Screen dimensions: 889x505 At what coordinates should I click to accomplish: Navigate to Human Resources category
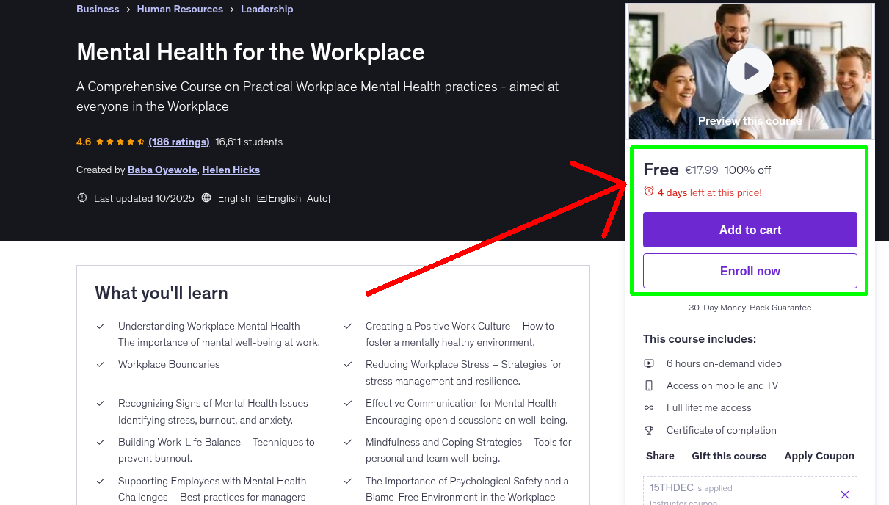coord(180,9)
